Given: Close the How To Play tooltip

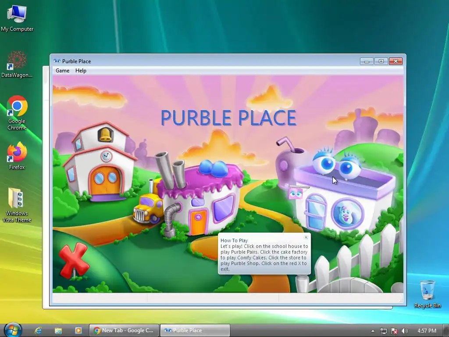Looking at the screenshot, I should [x=306, y=237].
